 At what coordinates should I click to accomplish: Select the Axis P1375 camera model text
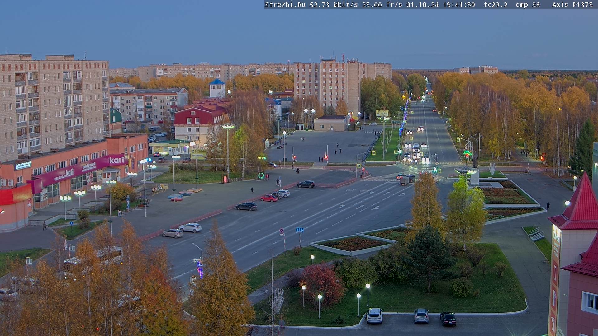(572, 5)
